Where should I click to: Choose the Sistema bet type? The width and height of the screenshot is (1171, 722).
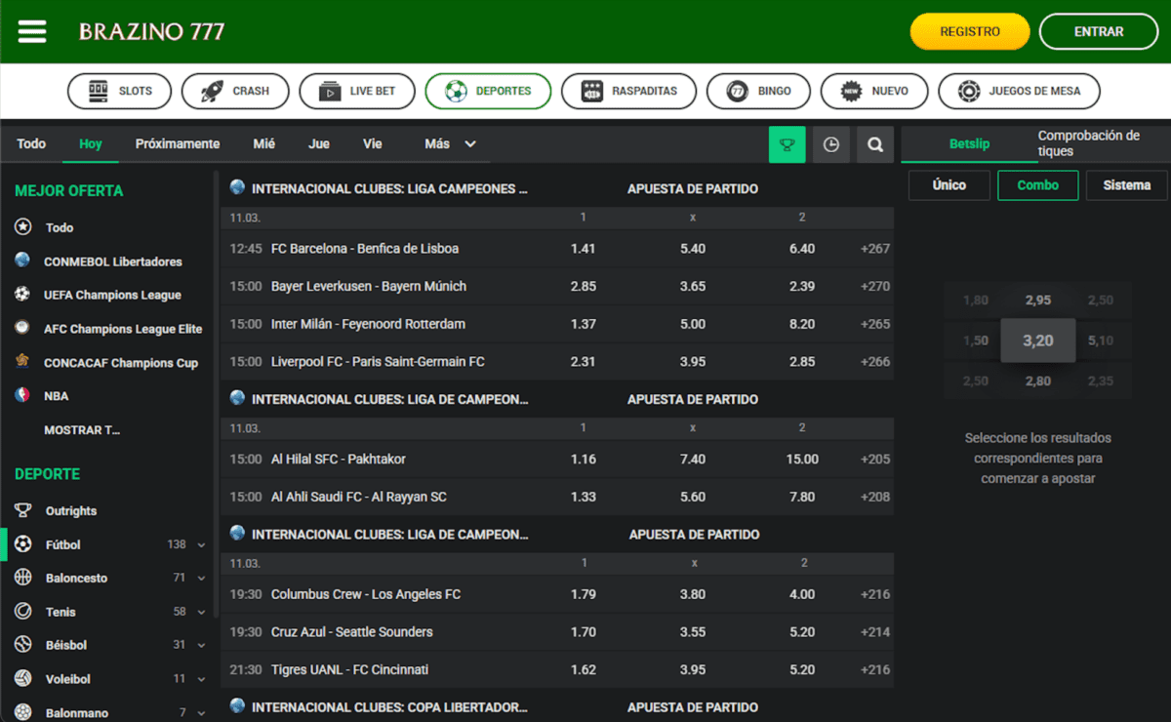click(x=1126, y=185)
